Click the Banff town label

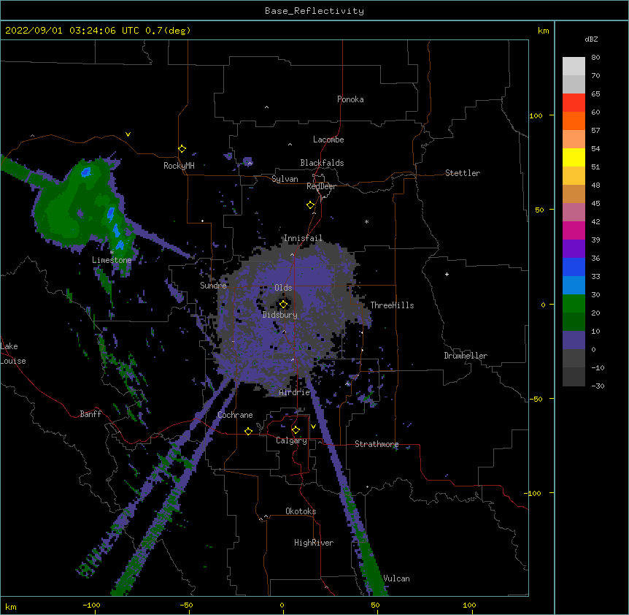pos(90,414)
